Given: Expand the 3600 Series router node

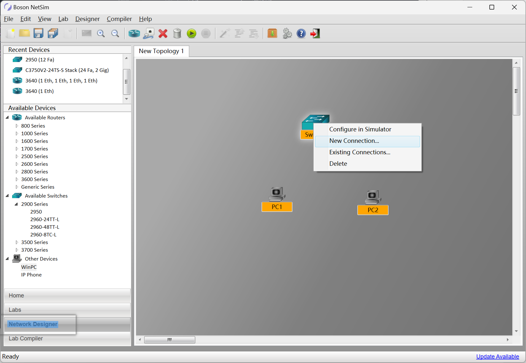Looking at the screenshot, I should pos(17,179).
